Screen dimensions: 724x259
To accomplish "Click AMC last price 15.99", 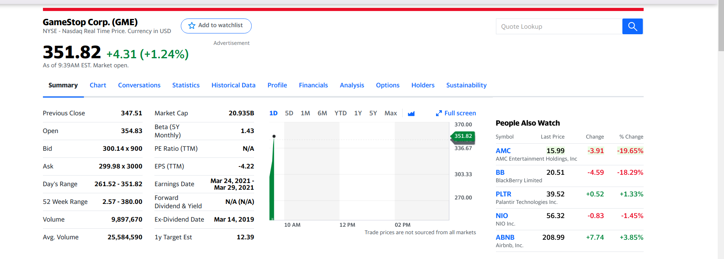I will [555, 151].
